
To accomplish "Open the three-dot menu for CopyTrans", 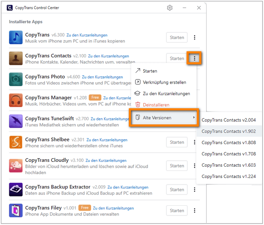I will 194,37.
